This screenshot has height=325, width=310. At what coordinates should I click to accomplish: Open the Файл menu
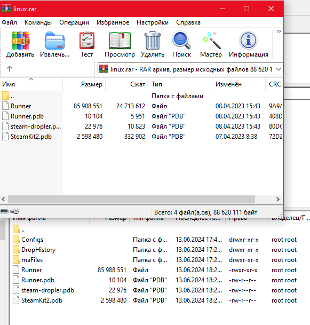click(x=9, y=22)
